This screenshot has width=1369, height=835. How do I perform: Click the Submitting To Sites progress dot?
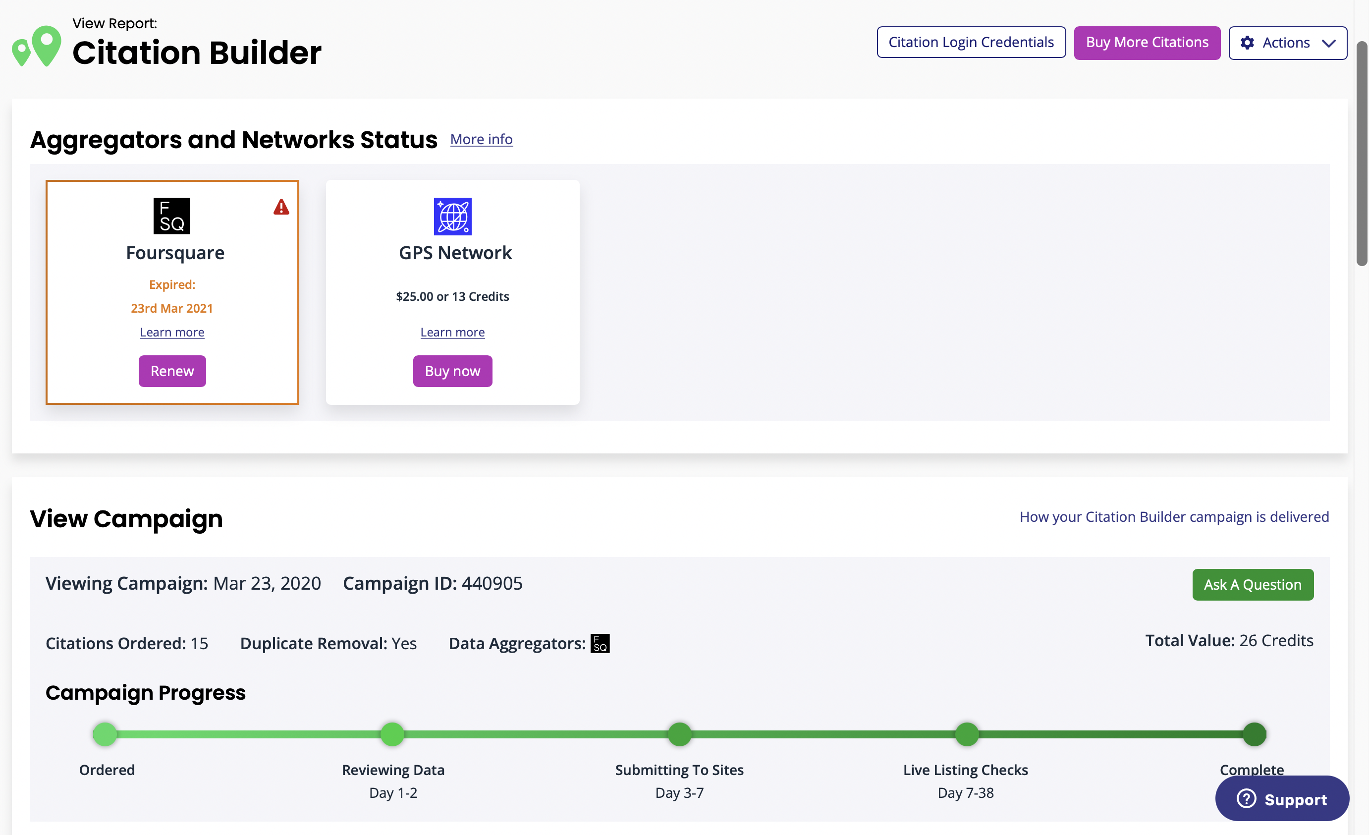(x=679, y=734)
